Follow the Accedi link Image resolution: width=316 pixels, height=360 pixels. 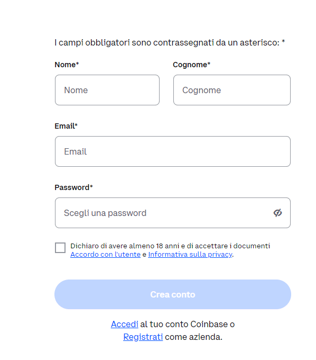125,324
